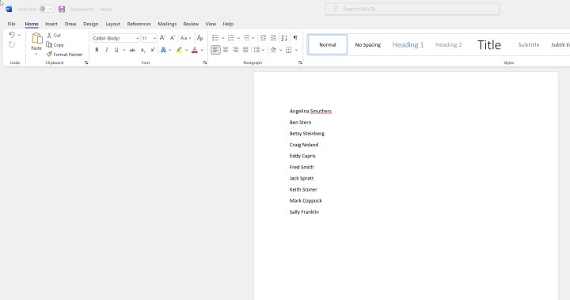Image resolution: width=570 pixels, height=300 pixels.
Task: Open the File menu
Action: tap(12, 24)
